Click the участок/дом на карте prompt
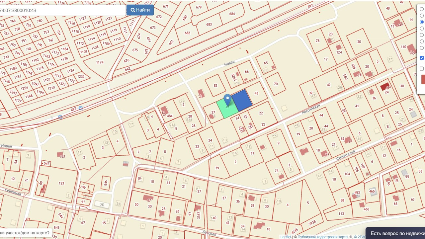 click(26, 233)
